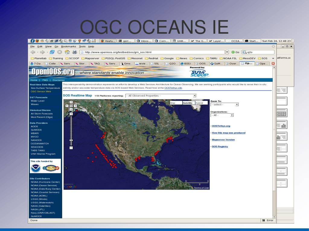The height and width of the screenshot is (231, 309).
Task: Click the Stop loading icon
Action: tap(59, 52)
